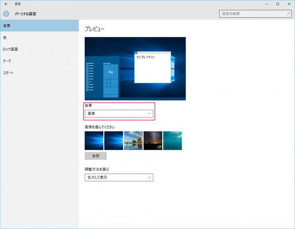295x229 pixels.
Task: Click the search magnifier icon
Action: 288,14
